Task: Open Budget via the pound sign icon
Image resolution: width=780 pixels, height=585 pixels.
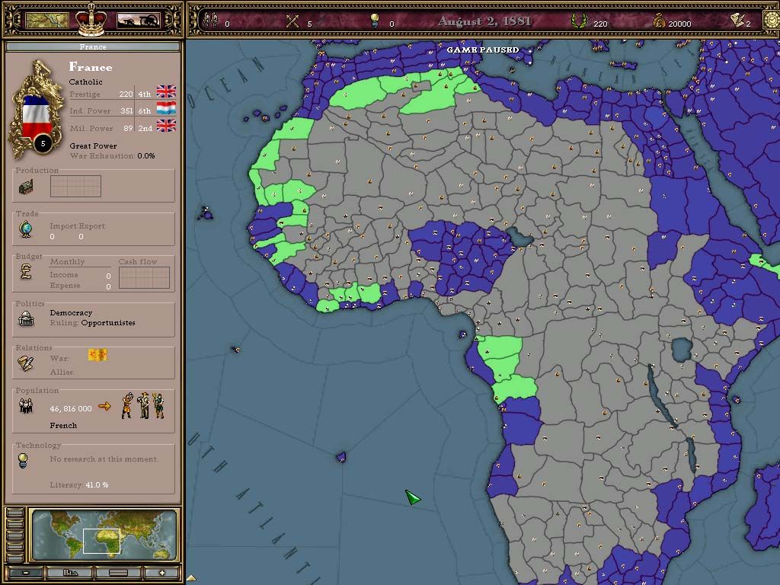Action: pos(26,271)
